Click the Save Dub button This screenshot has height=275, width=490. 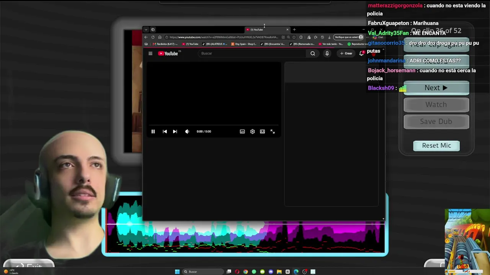436,121
